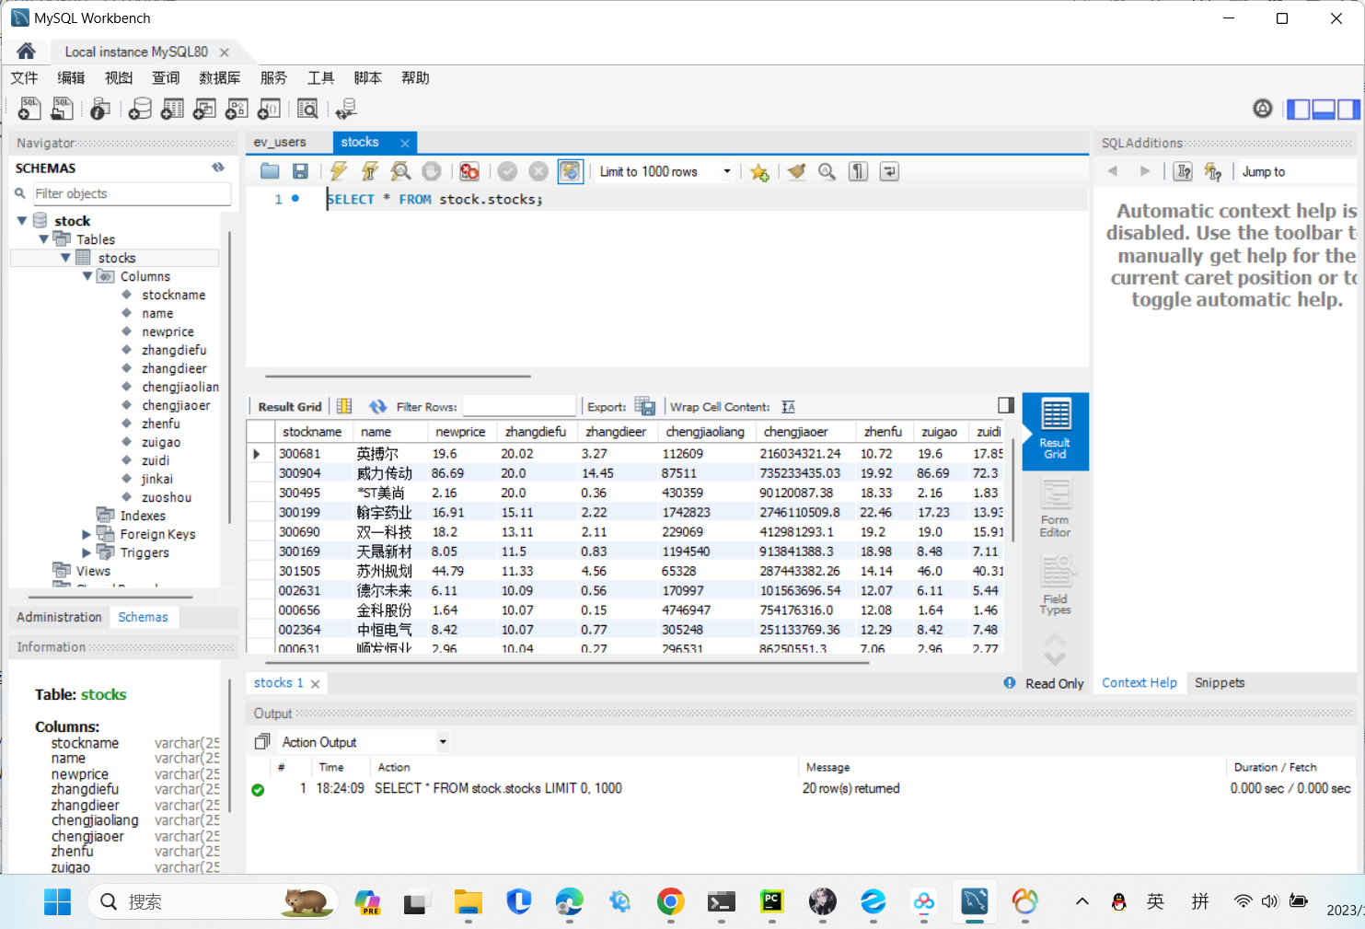Open the 数据库 menu
This screenshot has height=929, width=1365.
point(219,78)
